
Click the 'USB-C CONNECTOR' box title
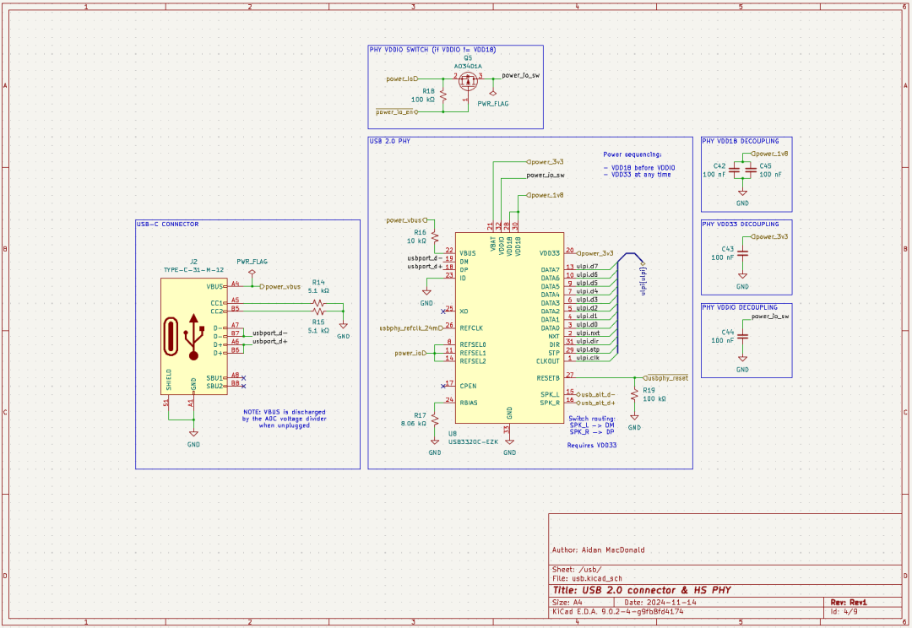point(167,225)
